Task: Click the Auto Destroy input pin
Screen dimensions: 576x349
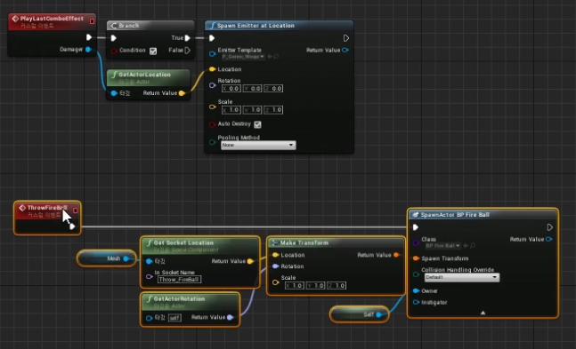Action: (212, 124)
